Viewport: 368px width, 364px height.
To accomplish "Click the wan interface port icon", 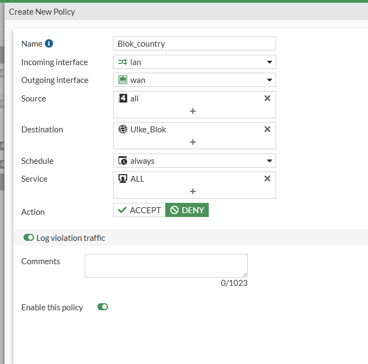I will pyautogui.click(x=123, y=80).
